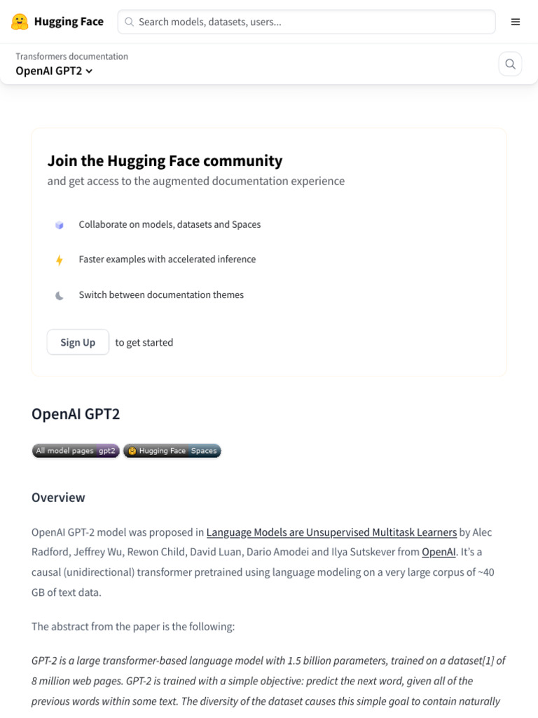Click the Overview section heading
This screenshot has width=538, height=718.
pyautogui.click(x=59, y=498)
